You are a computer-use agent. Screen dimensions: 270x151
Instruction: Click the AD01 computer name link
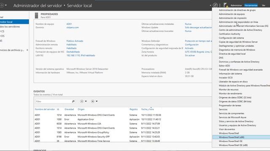click(69, 24)
